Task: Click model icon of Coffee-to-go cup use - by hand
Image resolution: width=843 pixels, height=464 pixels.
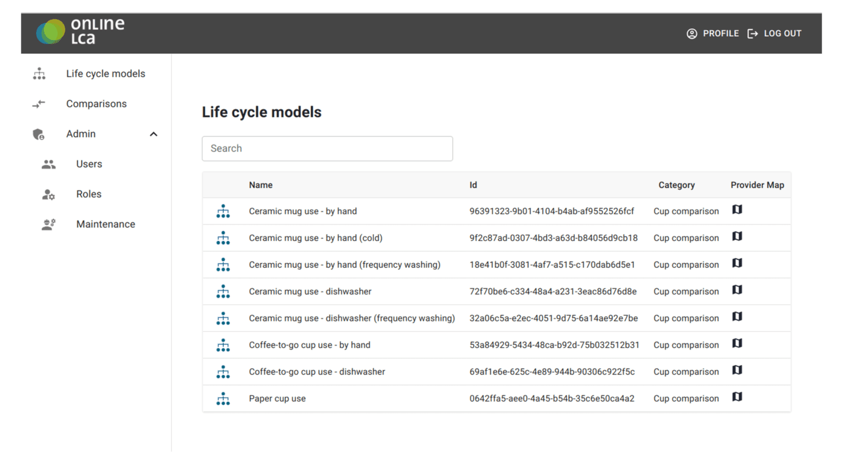Action: (x=223, y=346)
